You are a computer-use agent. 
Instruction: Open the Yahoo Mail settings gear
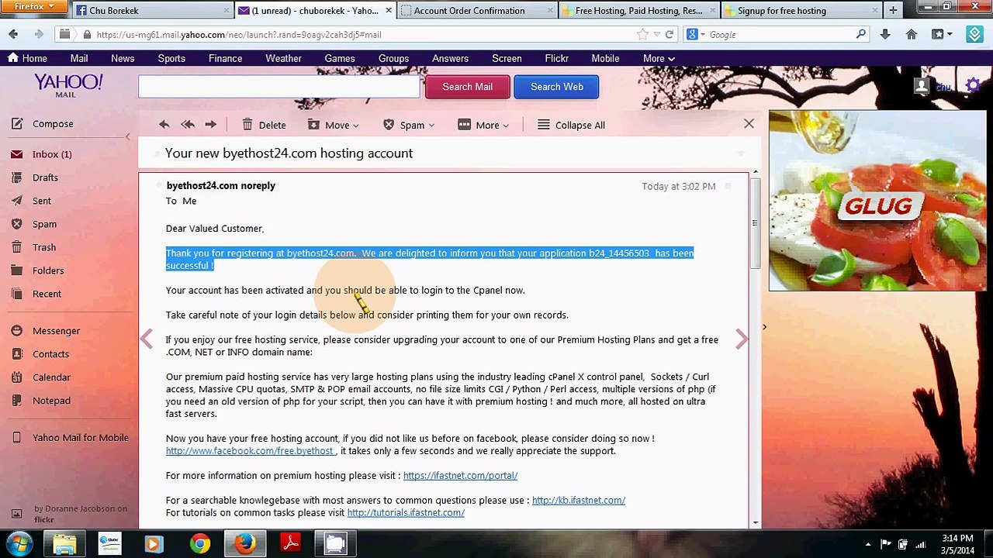click(974, 86)
